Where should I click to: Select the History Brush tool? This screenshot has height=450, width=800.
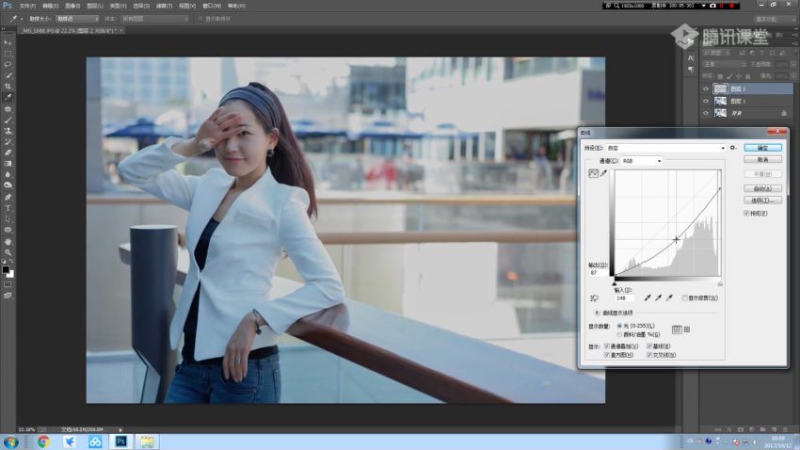point(8,141)
